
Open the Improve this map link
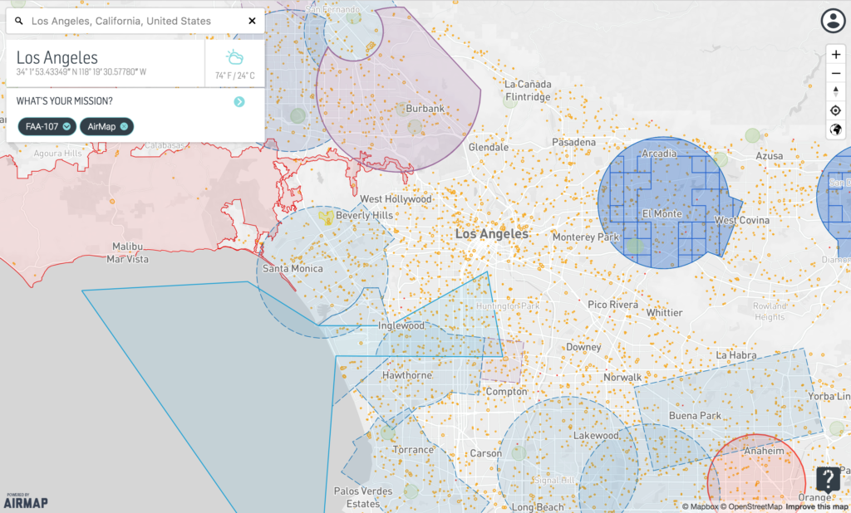[817, 506]
